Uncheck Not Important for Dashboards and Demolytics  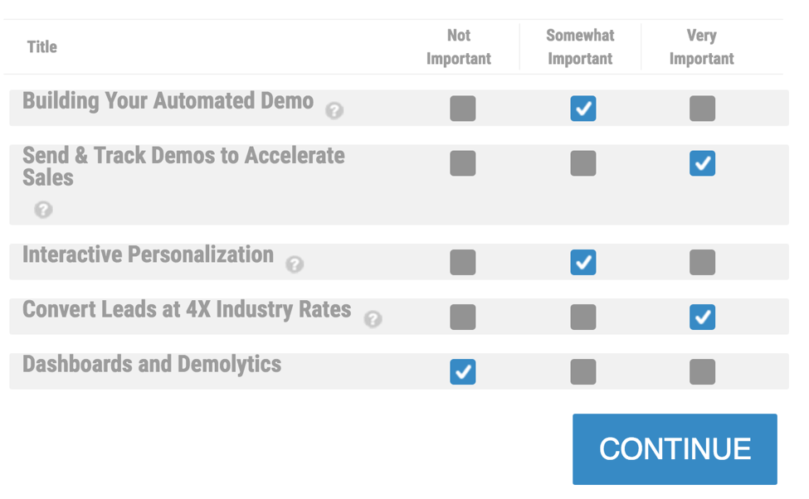click(x=462, y=372)
